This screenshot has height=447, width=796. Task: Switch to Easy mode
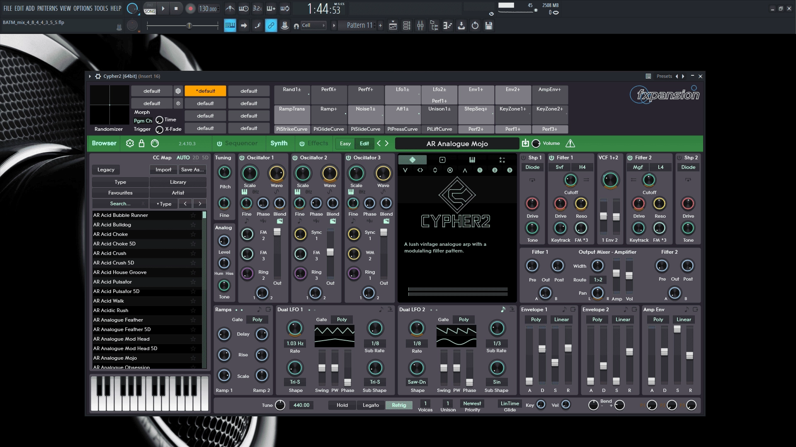[x=345, y=144]
